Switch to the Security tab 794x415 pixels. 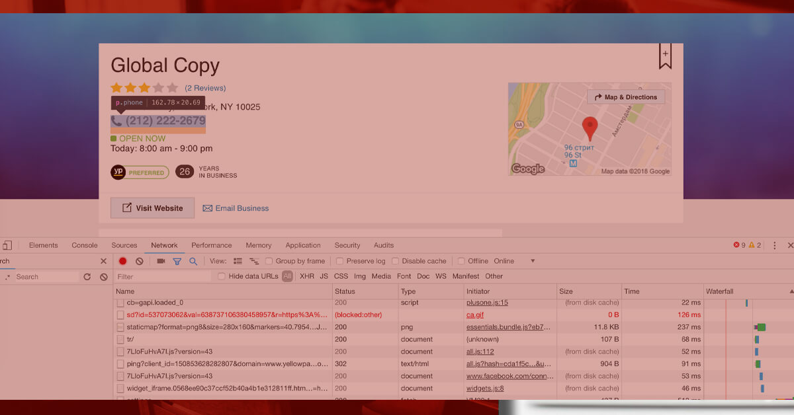(x=347, y=245)
